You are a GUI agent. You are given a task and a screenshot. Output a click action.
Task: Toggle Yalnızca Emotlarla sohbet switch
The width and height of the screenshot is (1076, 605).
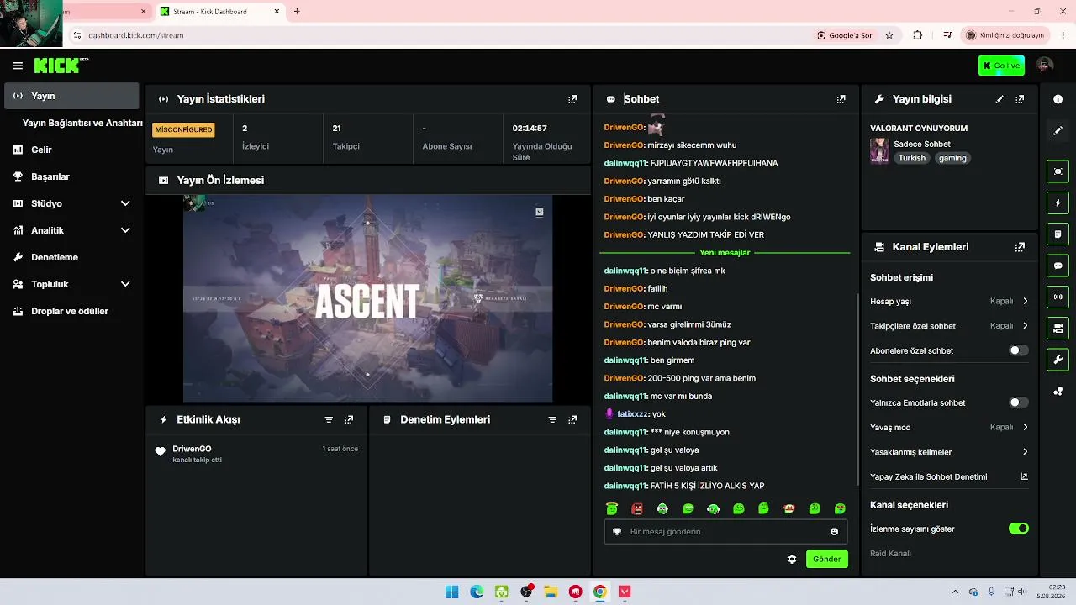coord(1018,402)
